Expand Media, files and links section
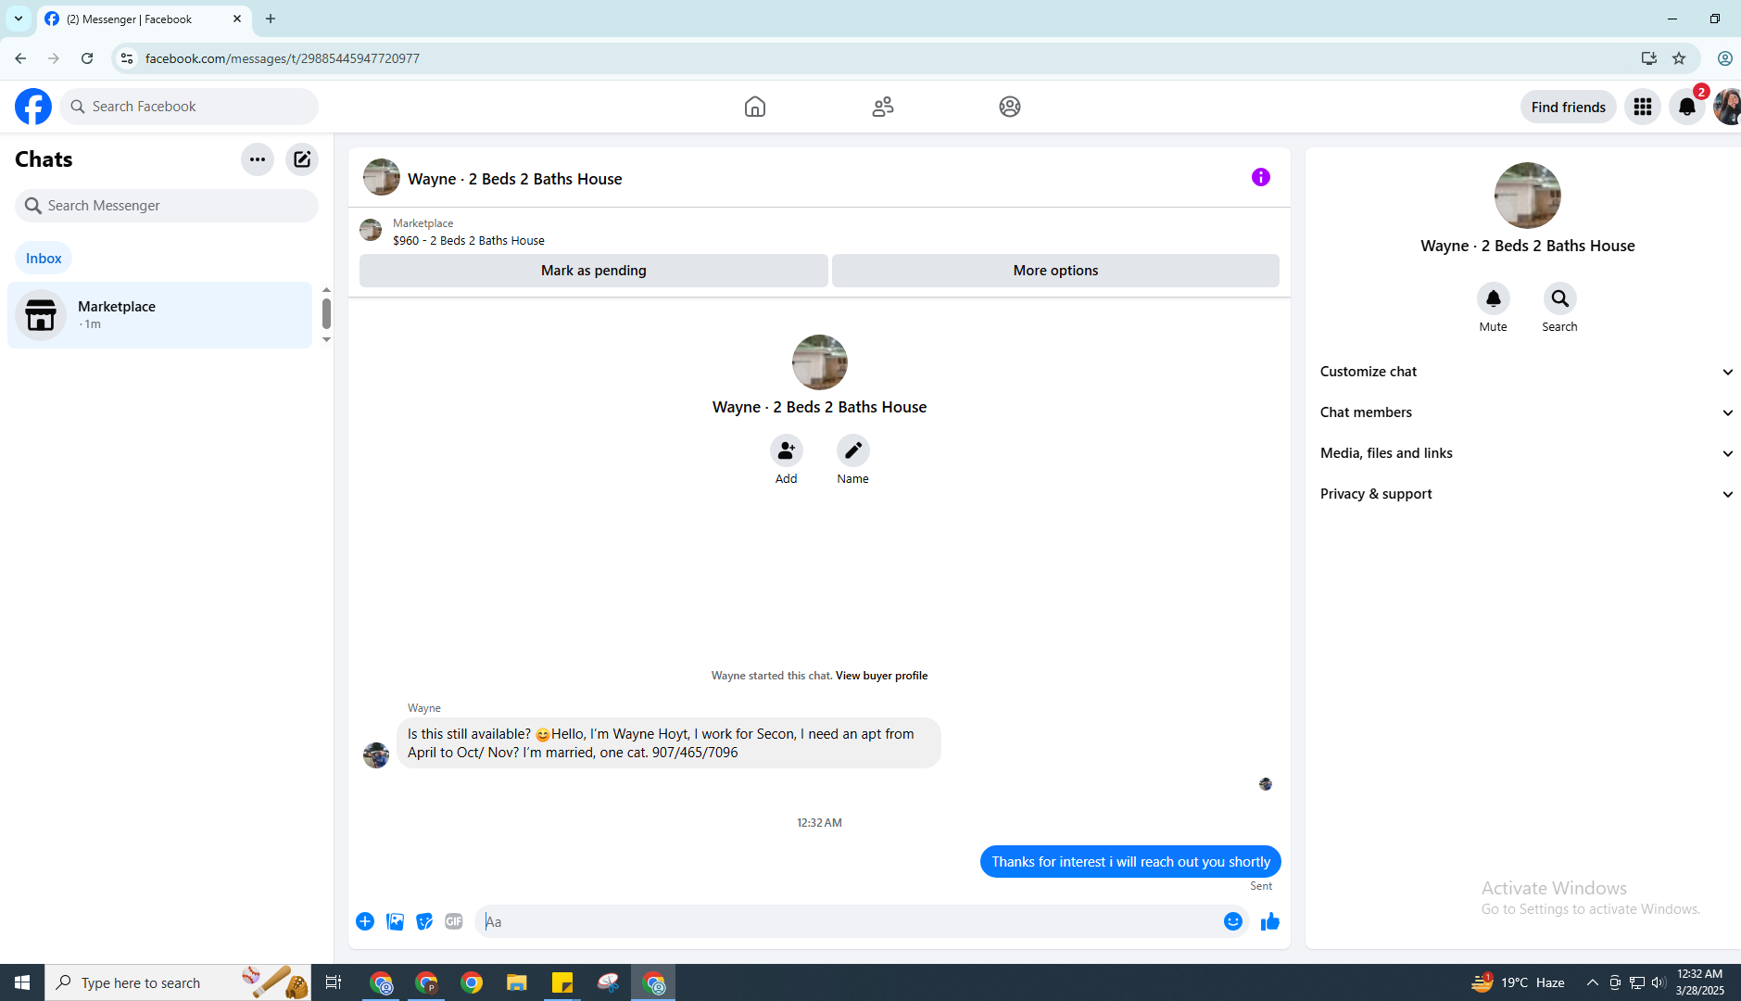This screenshot has height=1001, width=1741. (x=1528, y=453)
